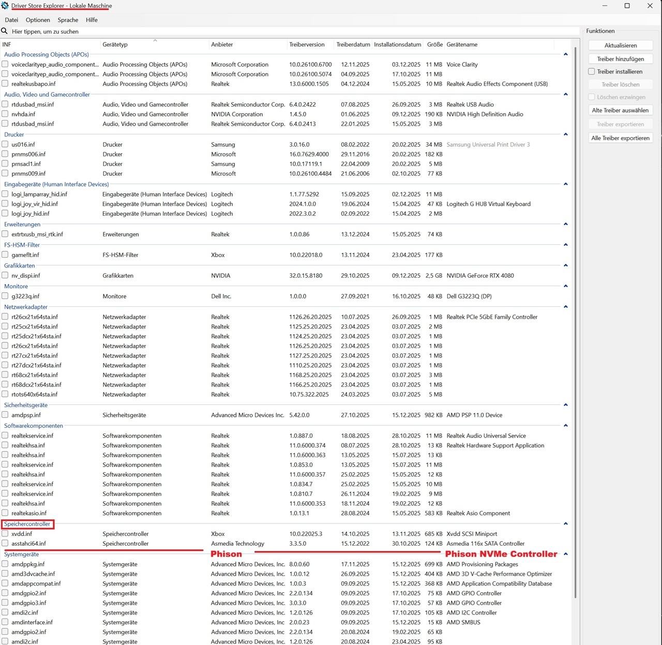Click the 'Audio Processing Objects (APOs)' group header
Screen dimensions: 662x645
(x=47, y=54)
